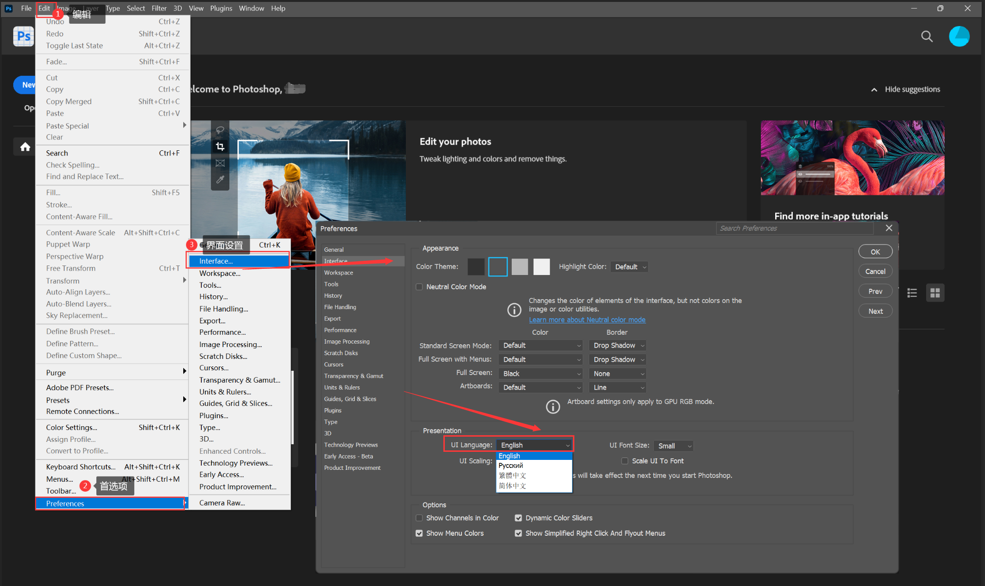Click the lasso icon on photo
The height and width of the screenshot is (586, 985).
pyautogui.click(x=220, y=130)
